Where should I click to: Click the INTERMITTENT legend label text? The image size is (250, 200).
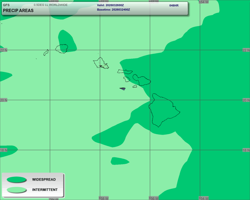[x=45, y=190]
